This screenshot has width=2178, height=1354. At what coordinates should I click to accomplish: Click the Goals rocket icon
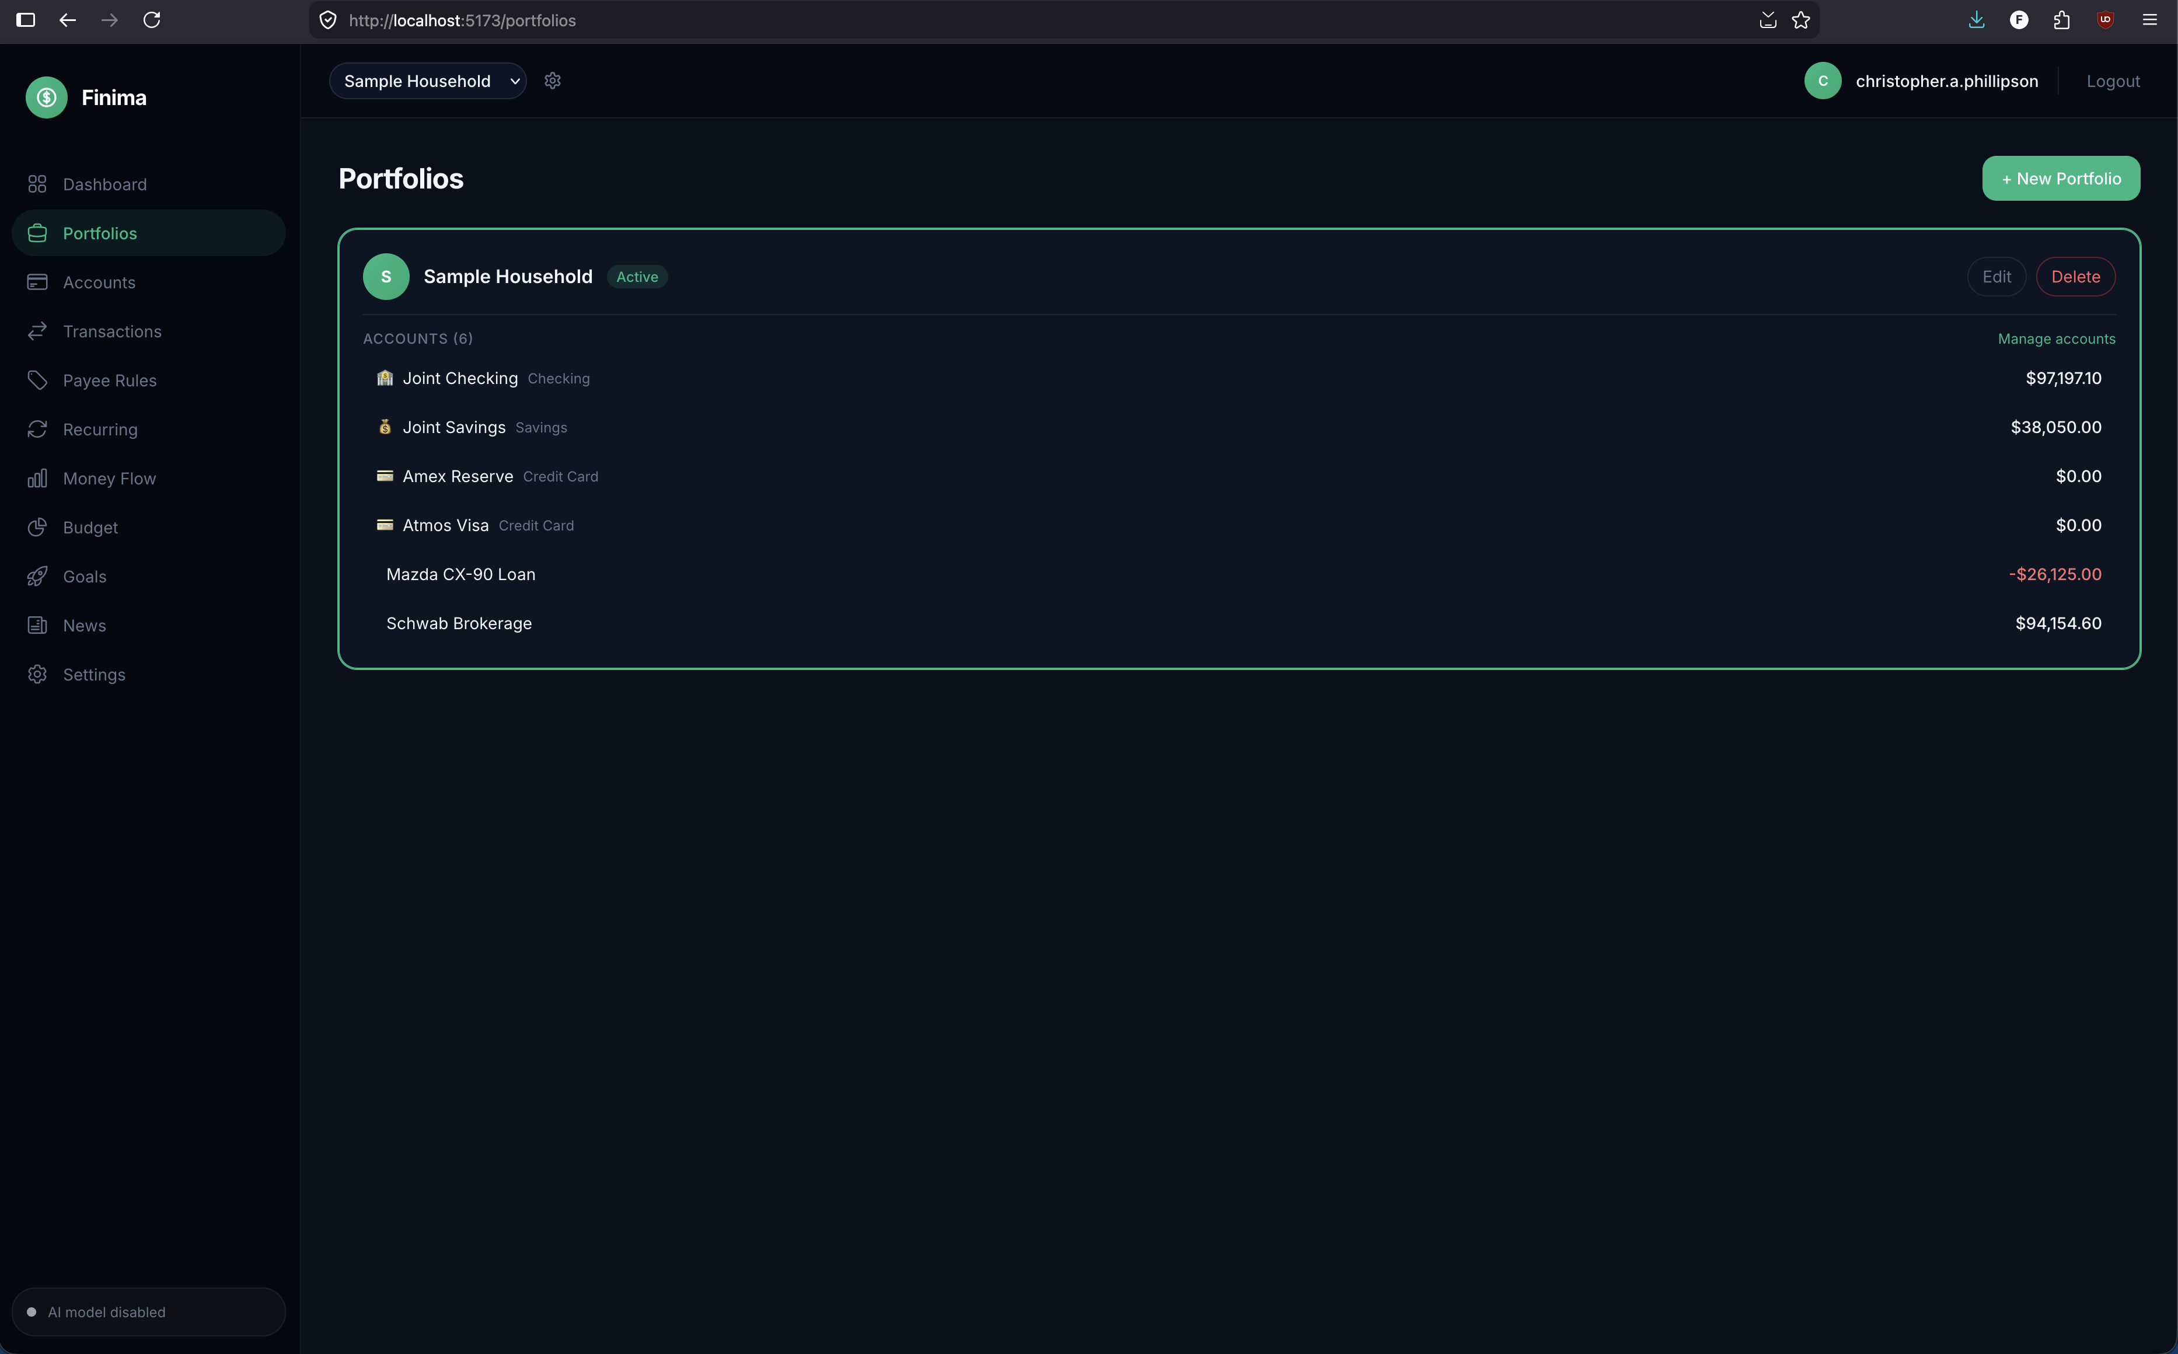point(37,577)
